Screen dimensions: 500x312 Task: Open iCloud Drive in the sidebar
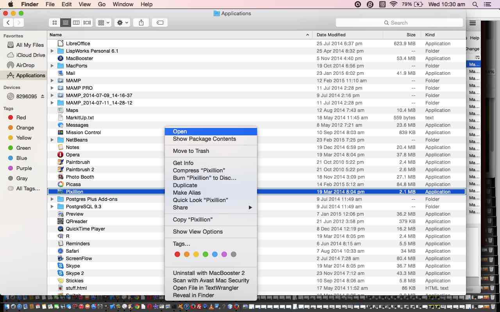[x=23, y=55]
